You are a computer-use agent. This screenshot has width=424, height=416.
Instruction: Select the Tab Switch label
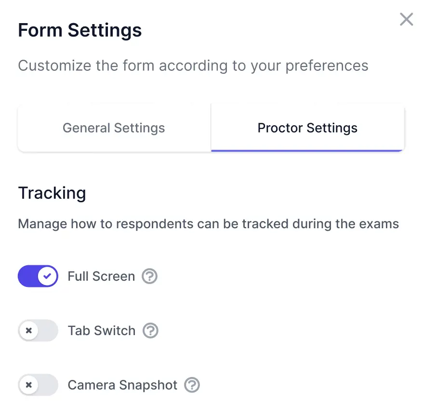101,331
